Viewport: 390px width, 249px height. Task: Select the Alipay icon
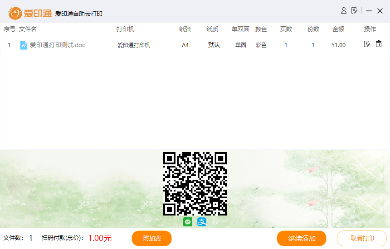[x=202, y=222]
